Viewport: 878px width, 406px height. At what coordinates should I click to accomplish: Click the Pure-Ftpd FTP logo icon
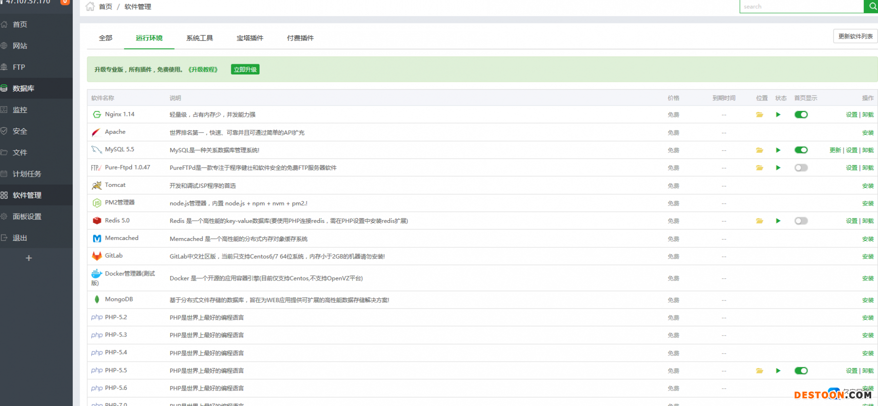coord(96,168)
